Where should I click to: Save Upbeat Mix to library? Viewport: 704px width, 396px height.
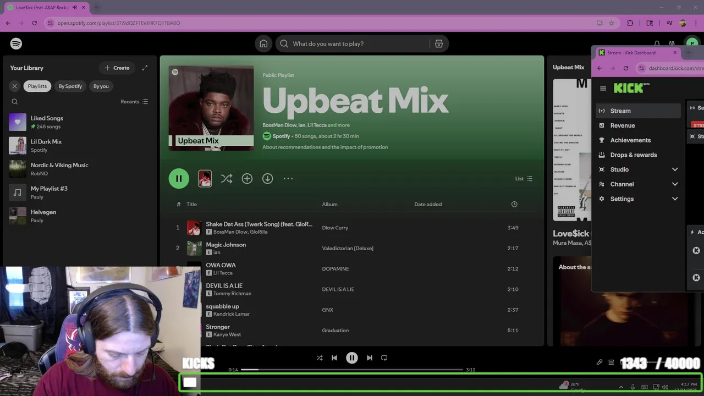pyautogui.click(x=247, y=178)
